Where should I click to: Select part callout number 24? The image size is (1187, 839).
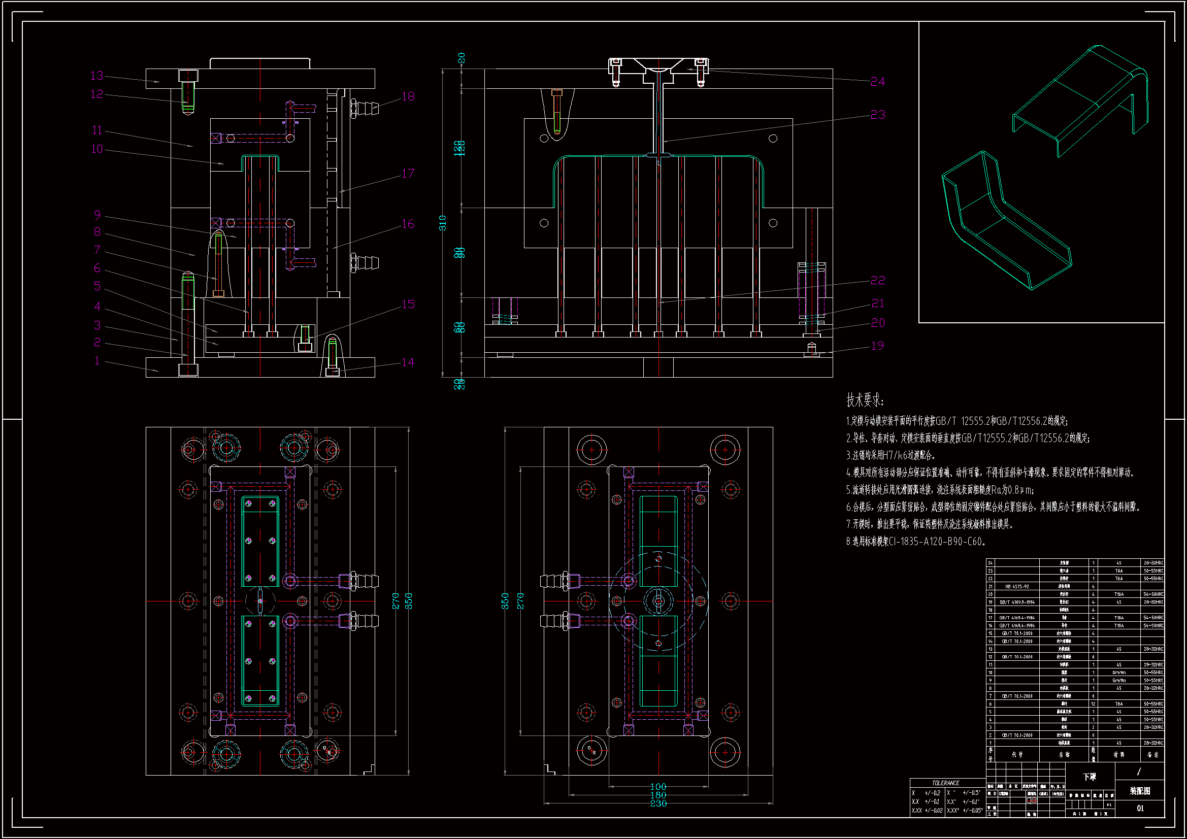(x=877, y=82)
